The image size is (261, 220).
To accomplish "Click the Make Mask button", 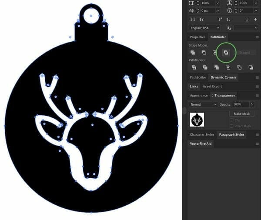I will click(241, 114).
